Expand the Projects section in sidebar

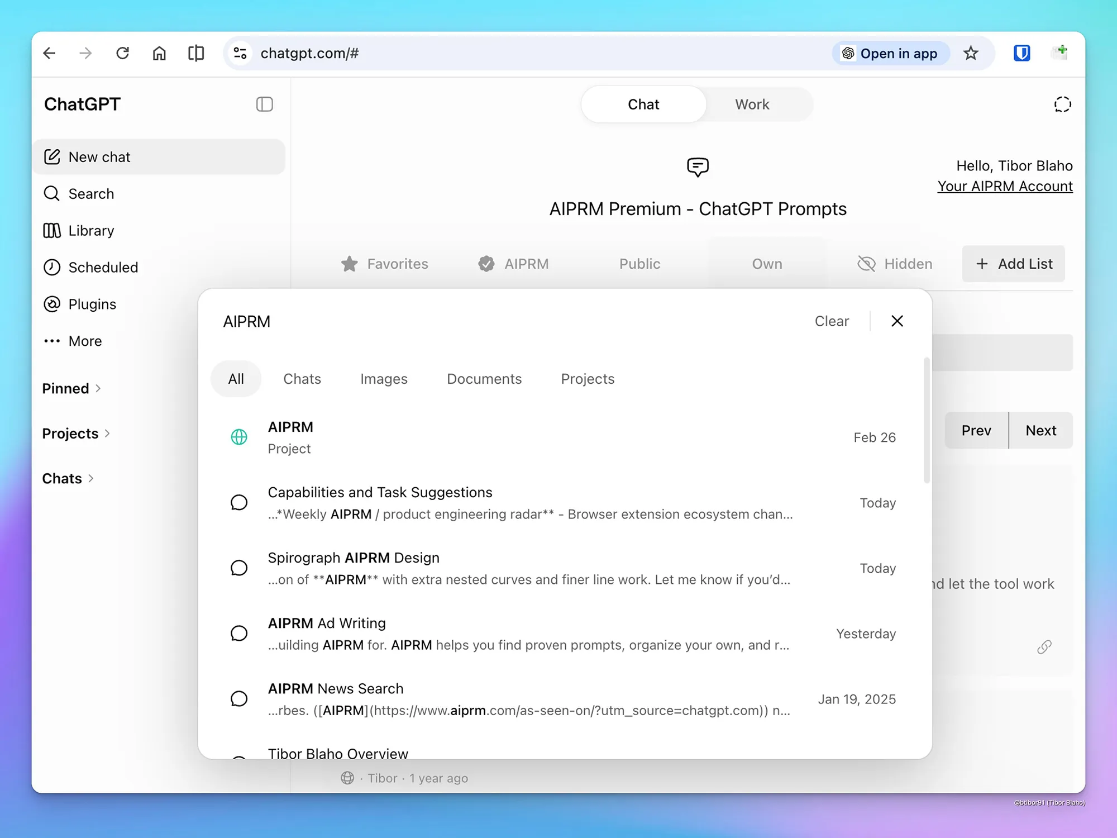coord(77,434)
